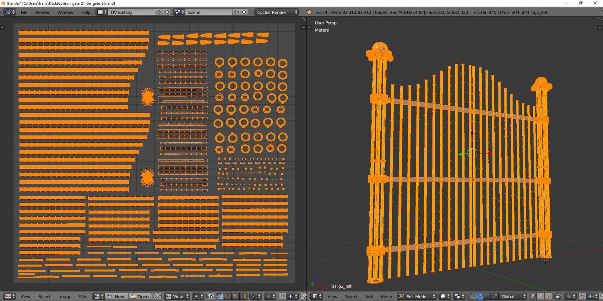The width and height of the screenshot is (603, 301).
Task: Toggle snapping in UV editor
Action: click(x=282, y=296)
